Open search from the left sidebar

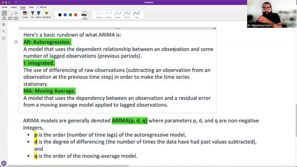(4, 32)
